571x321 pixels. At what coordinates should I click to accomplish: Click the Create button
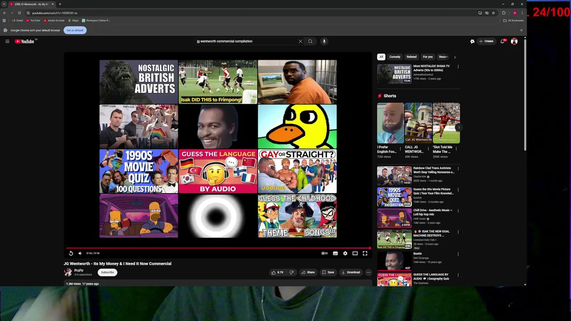(486, 41)
